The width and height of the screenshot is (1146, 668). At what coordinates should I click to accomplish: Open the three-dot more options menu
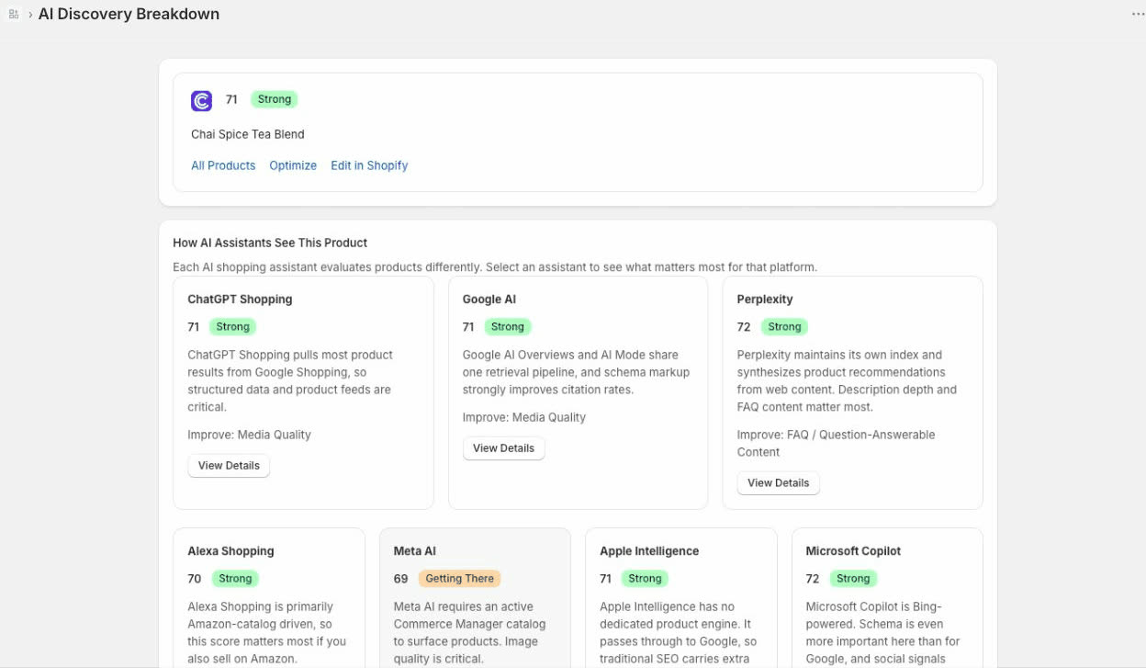coord(1138,15)
